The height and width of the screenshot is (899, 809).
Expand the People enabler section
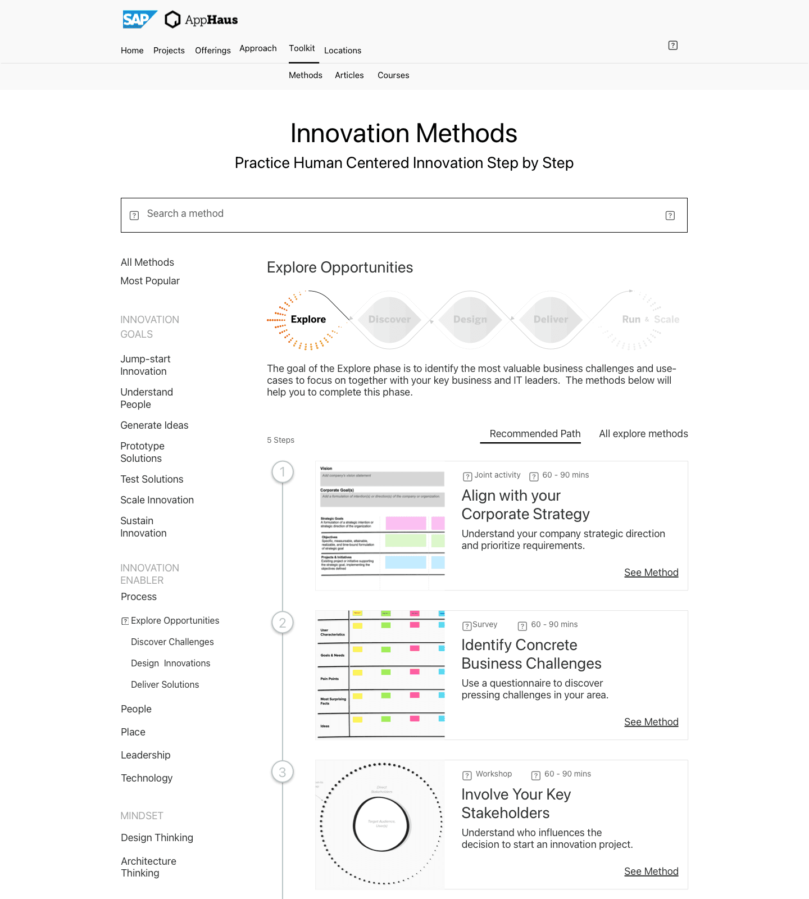[136, 709]
